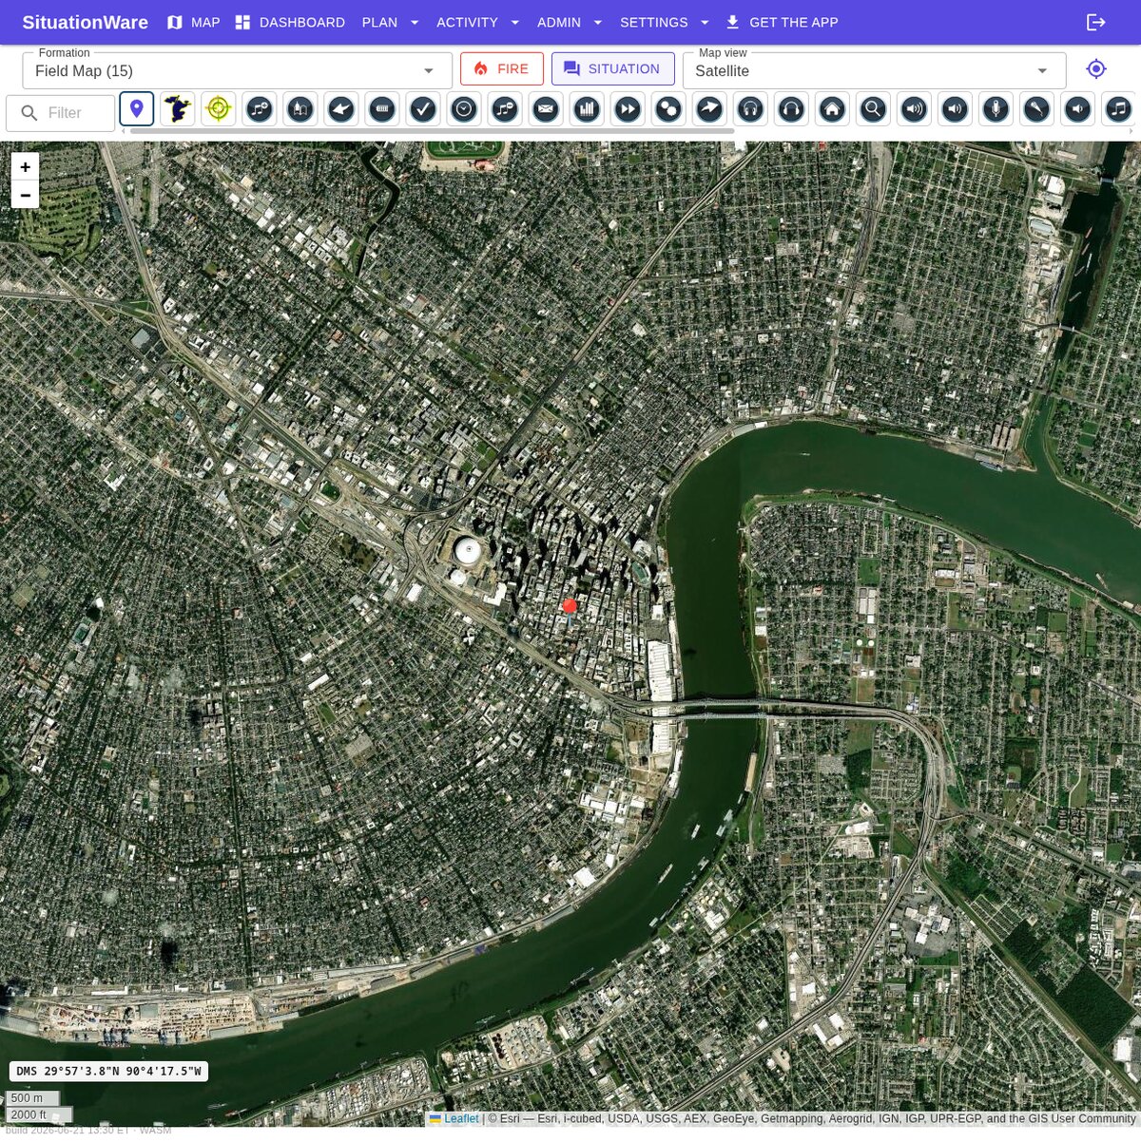Center map on my location

click(1096, 68)
